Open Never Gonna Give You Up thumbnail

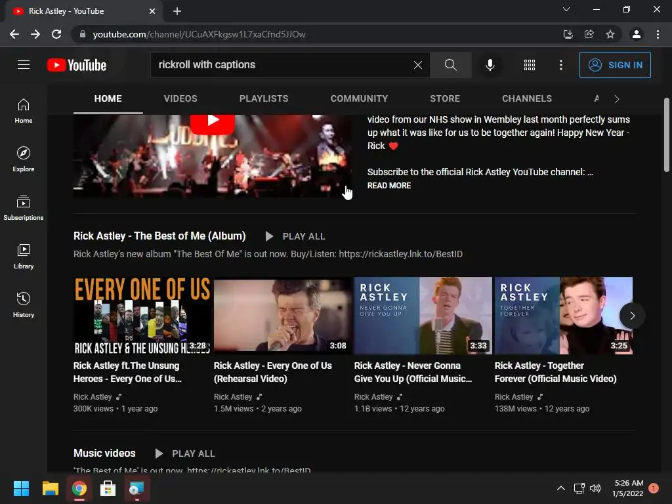[x=423, y=316]
